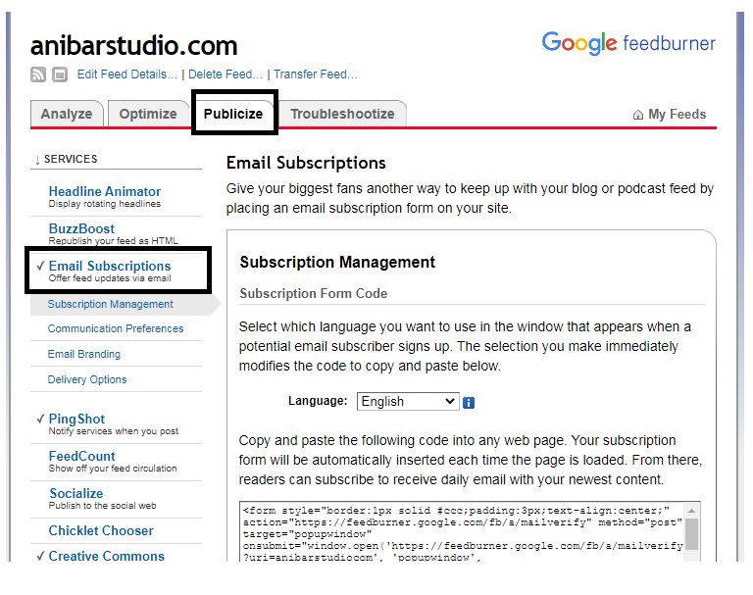
Task: Click the Email Subscriptions page heading
Action: pyautogui.click(x=306, y=163)
